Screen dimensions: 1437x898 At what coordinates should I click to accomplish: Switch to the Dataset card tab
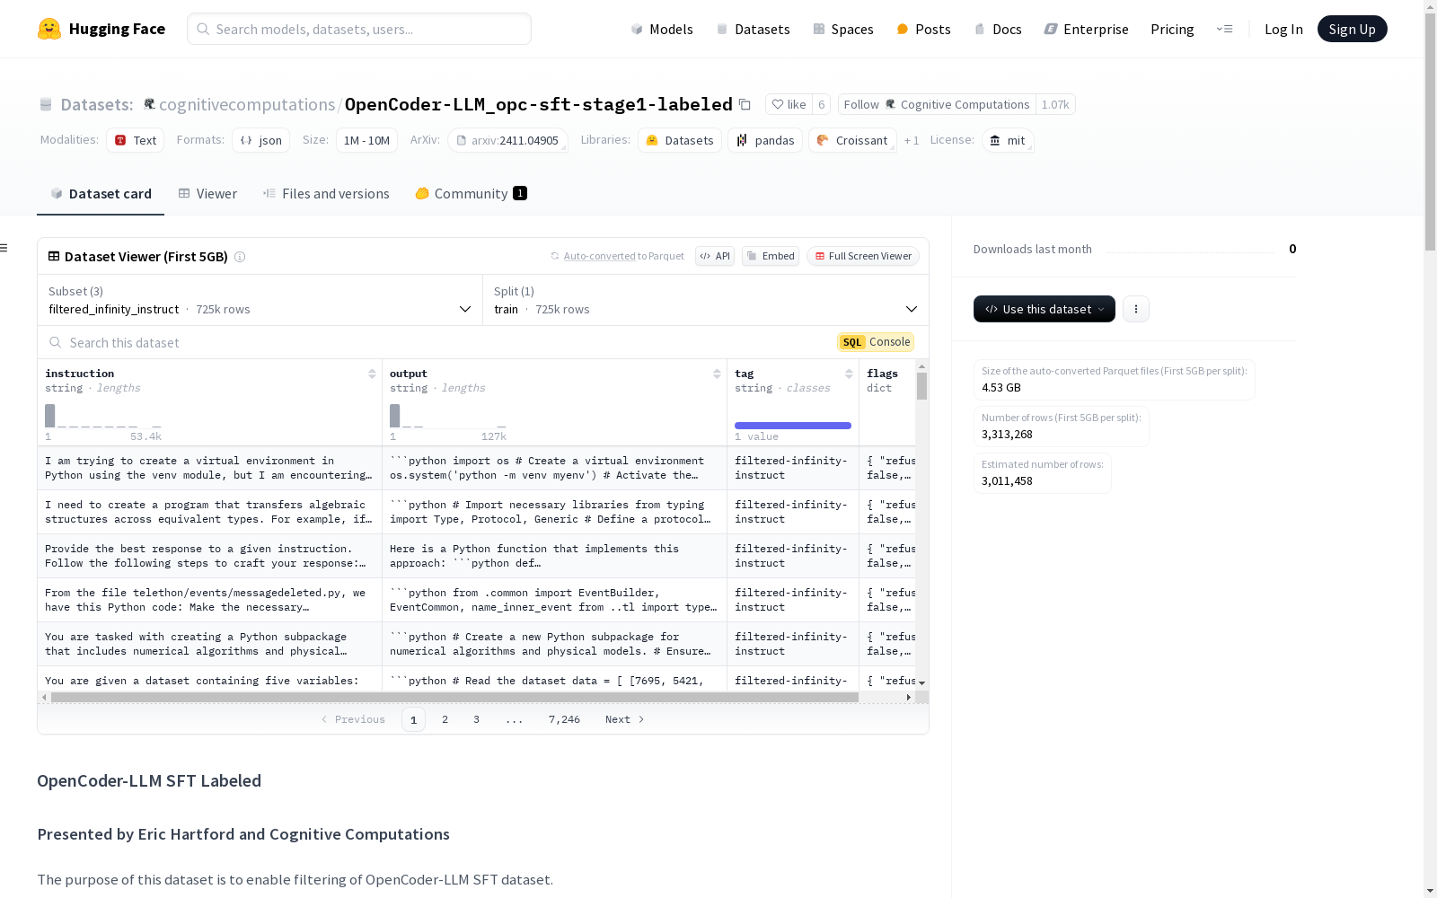(101, 193)
